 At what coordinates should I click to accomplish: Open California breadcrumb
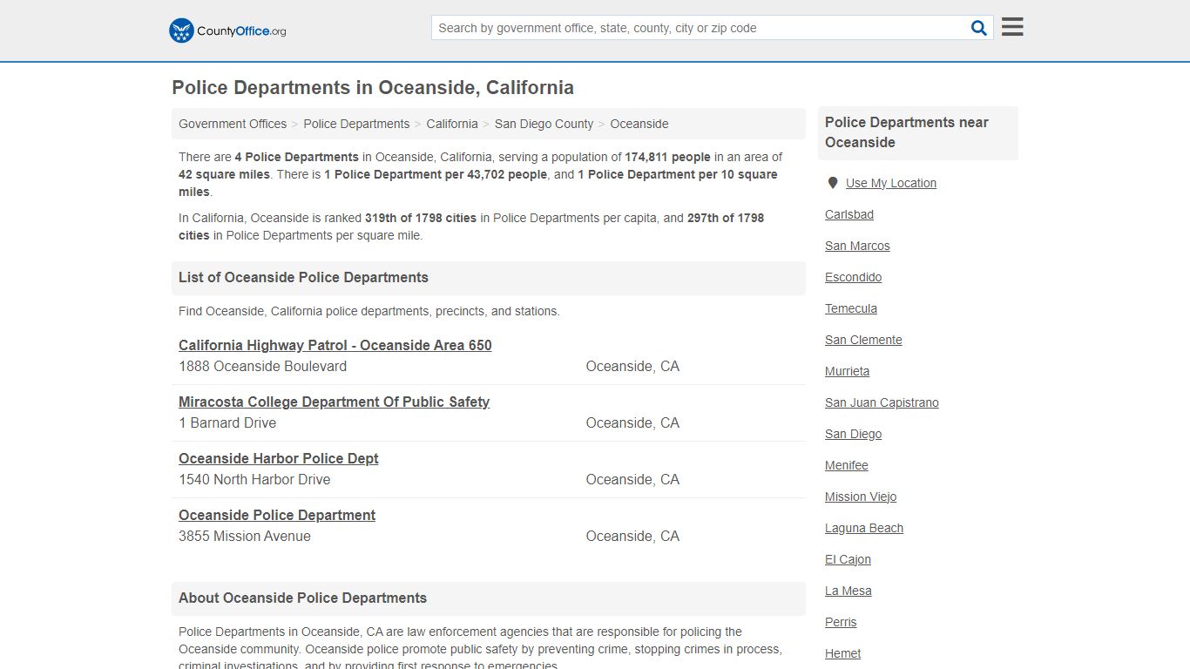pyautogui.click(x=452, y=124)
